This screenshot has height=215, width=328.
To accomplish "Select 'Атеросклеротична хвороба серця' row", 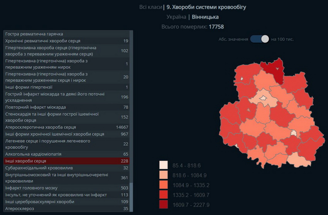I will [x=66, y=127].
